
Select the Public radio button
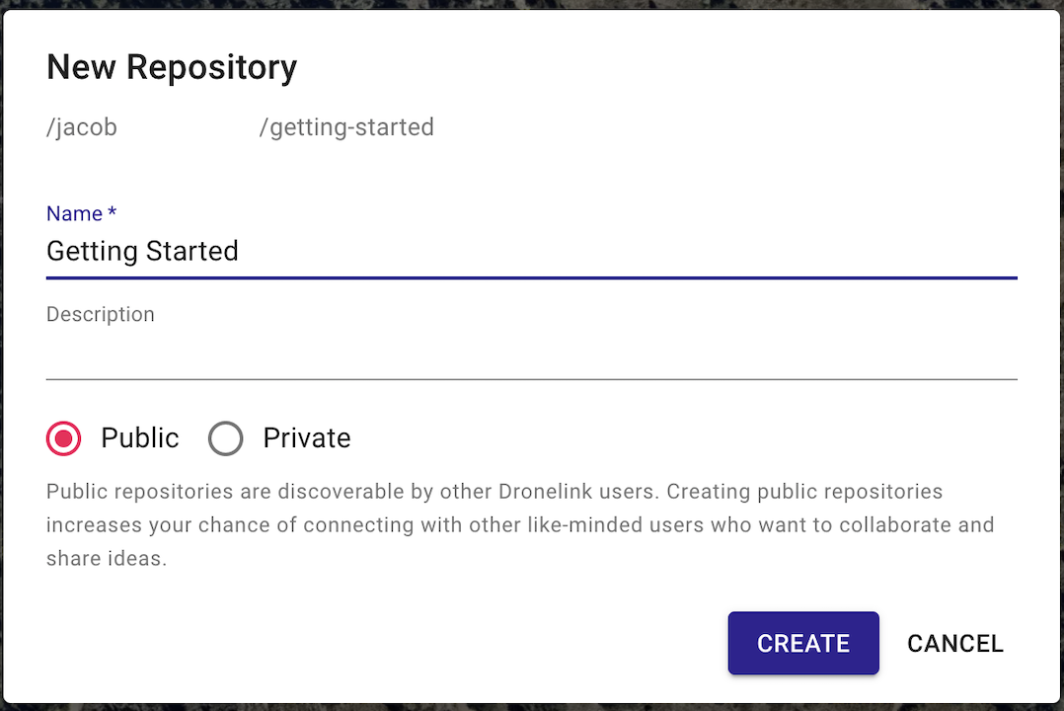pos(64,438)
